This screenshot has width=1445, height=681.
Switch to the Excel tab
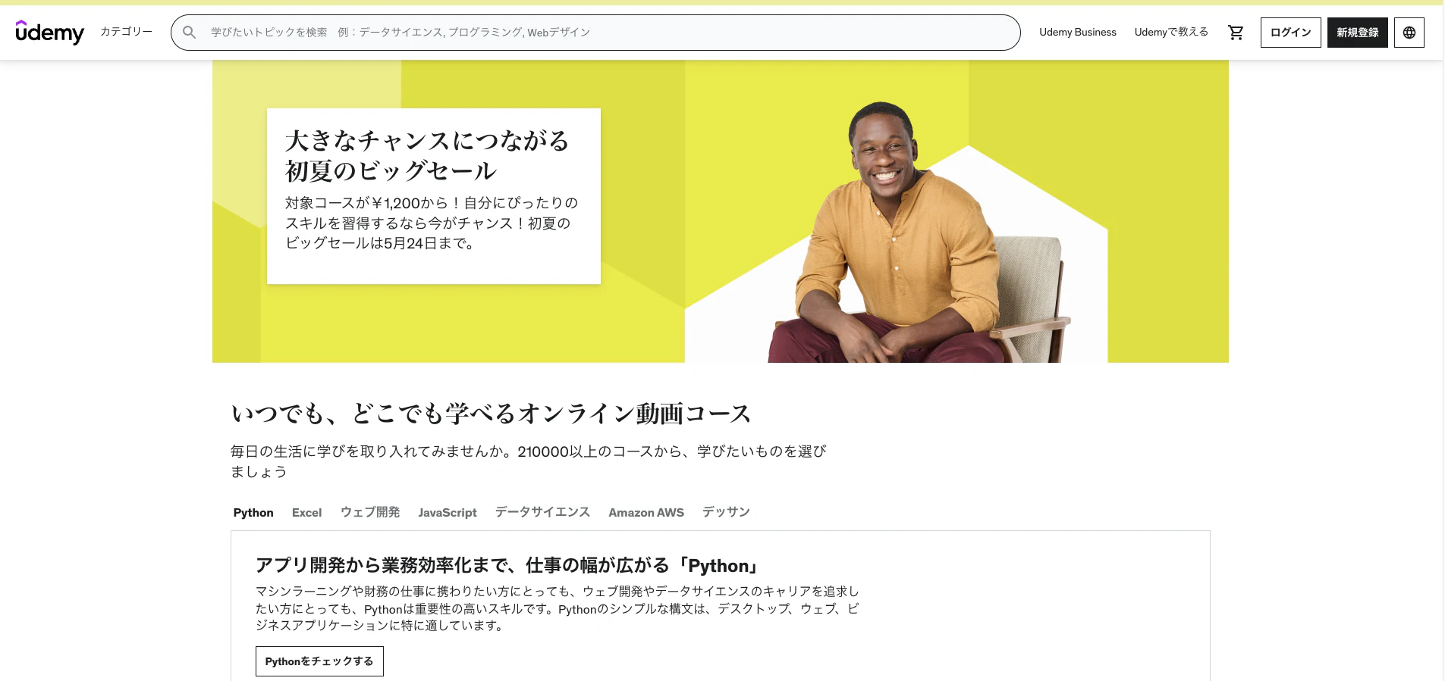[306, 513]
